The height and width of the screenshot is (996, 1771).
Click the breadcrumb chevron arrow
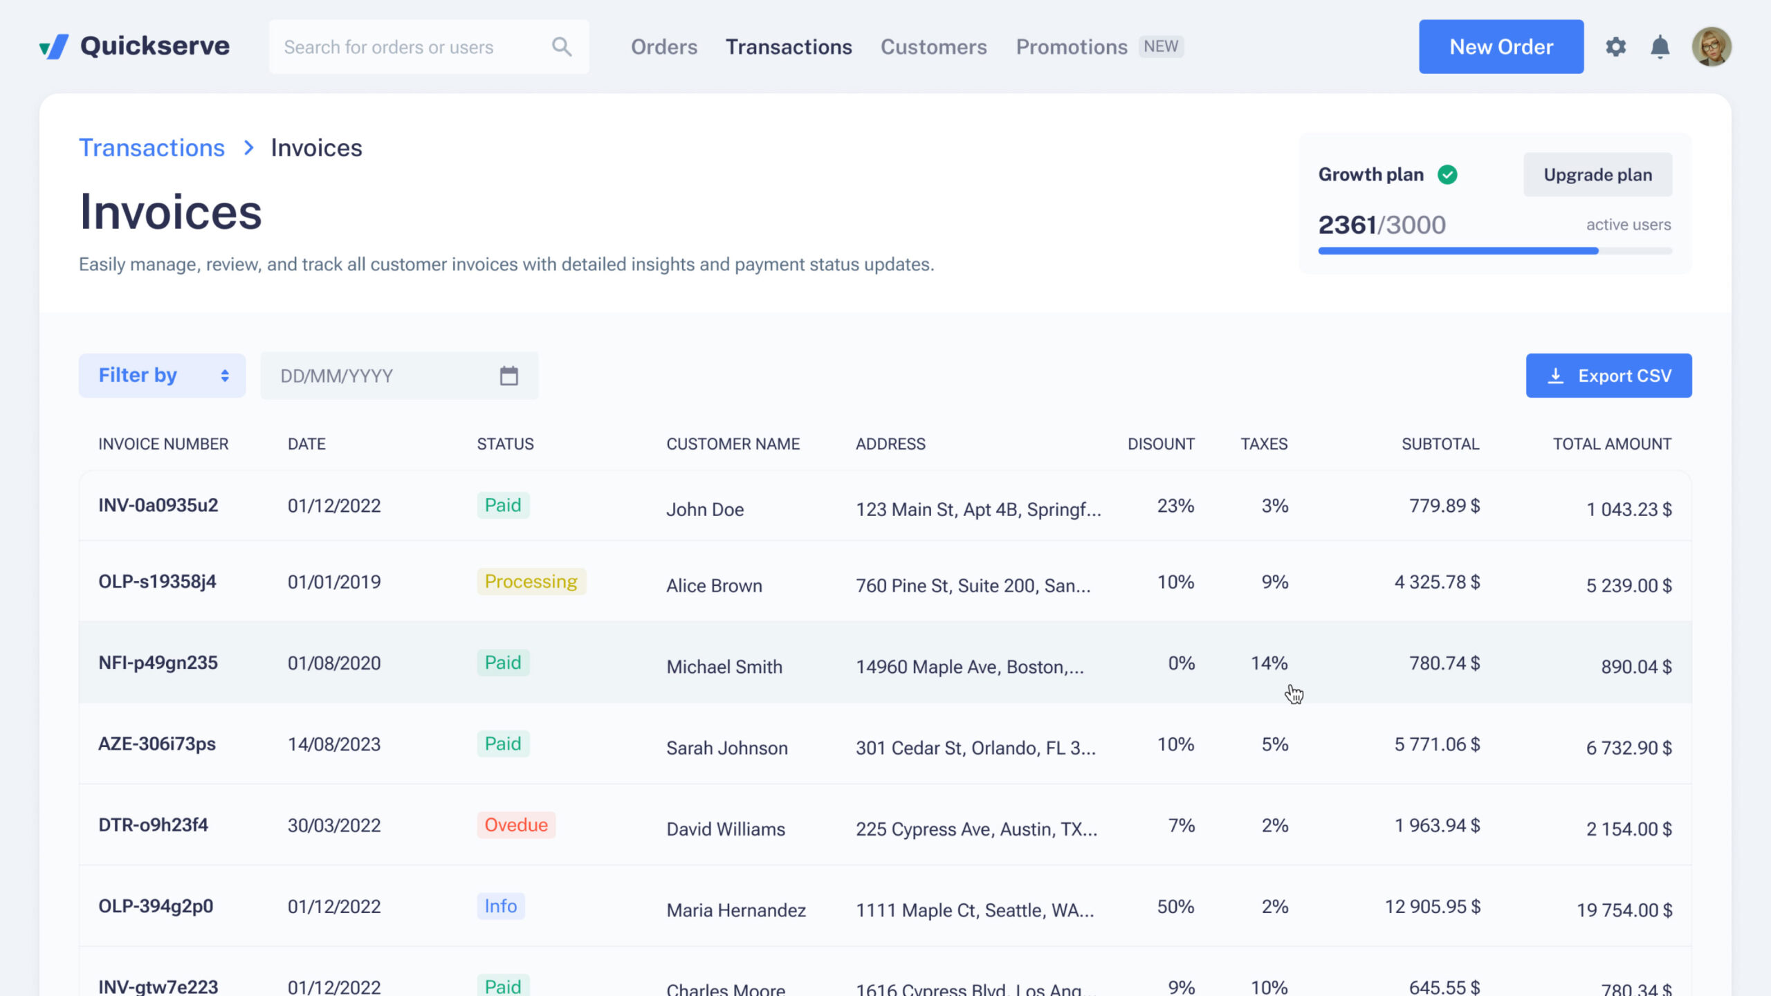249,148
